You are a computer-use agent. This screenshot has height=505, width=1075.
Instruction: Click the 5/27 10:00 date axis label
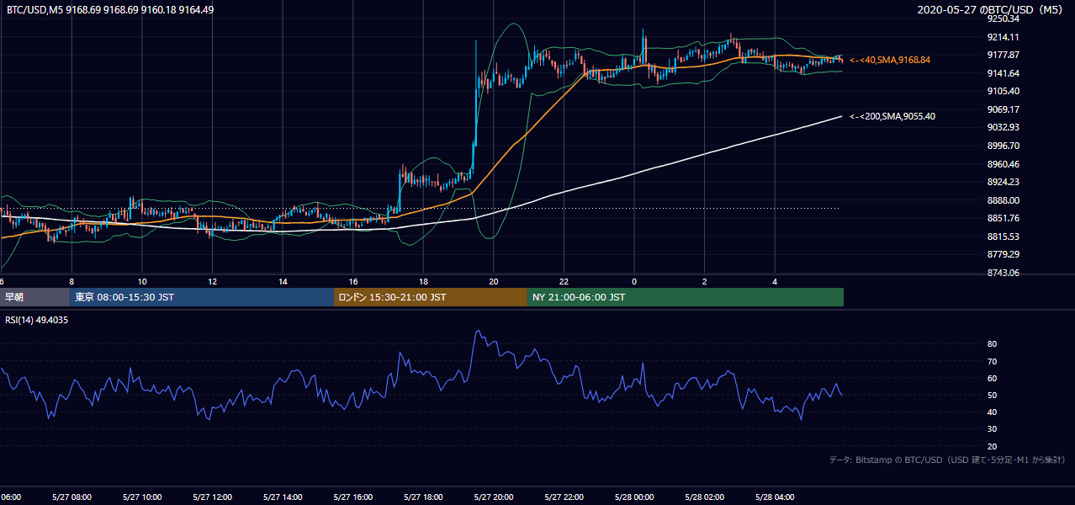click(x=141, y=497)
